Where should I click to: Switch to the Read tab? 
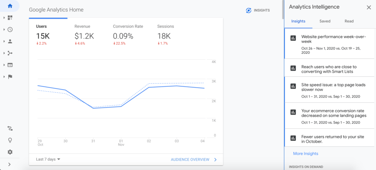pos(349,21)
